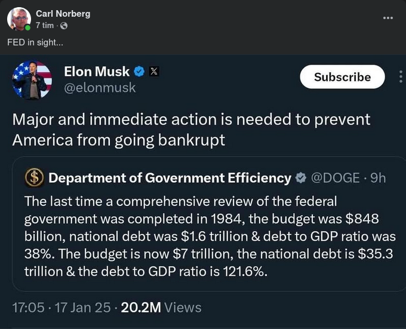
Task: Click the blue verified badge beside Elon Musk
Action: coord(139,72)
